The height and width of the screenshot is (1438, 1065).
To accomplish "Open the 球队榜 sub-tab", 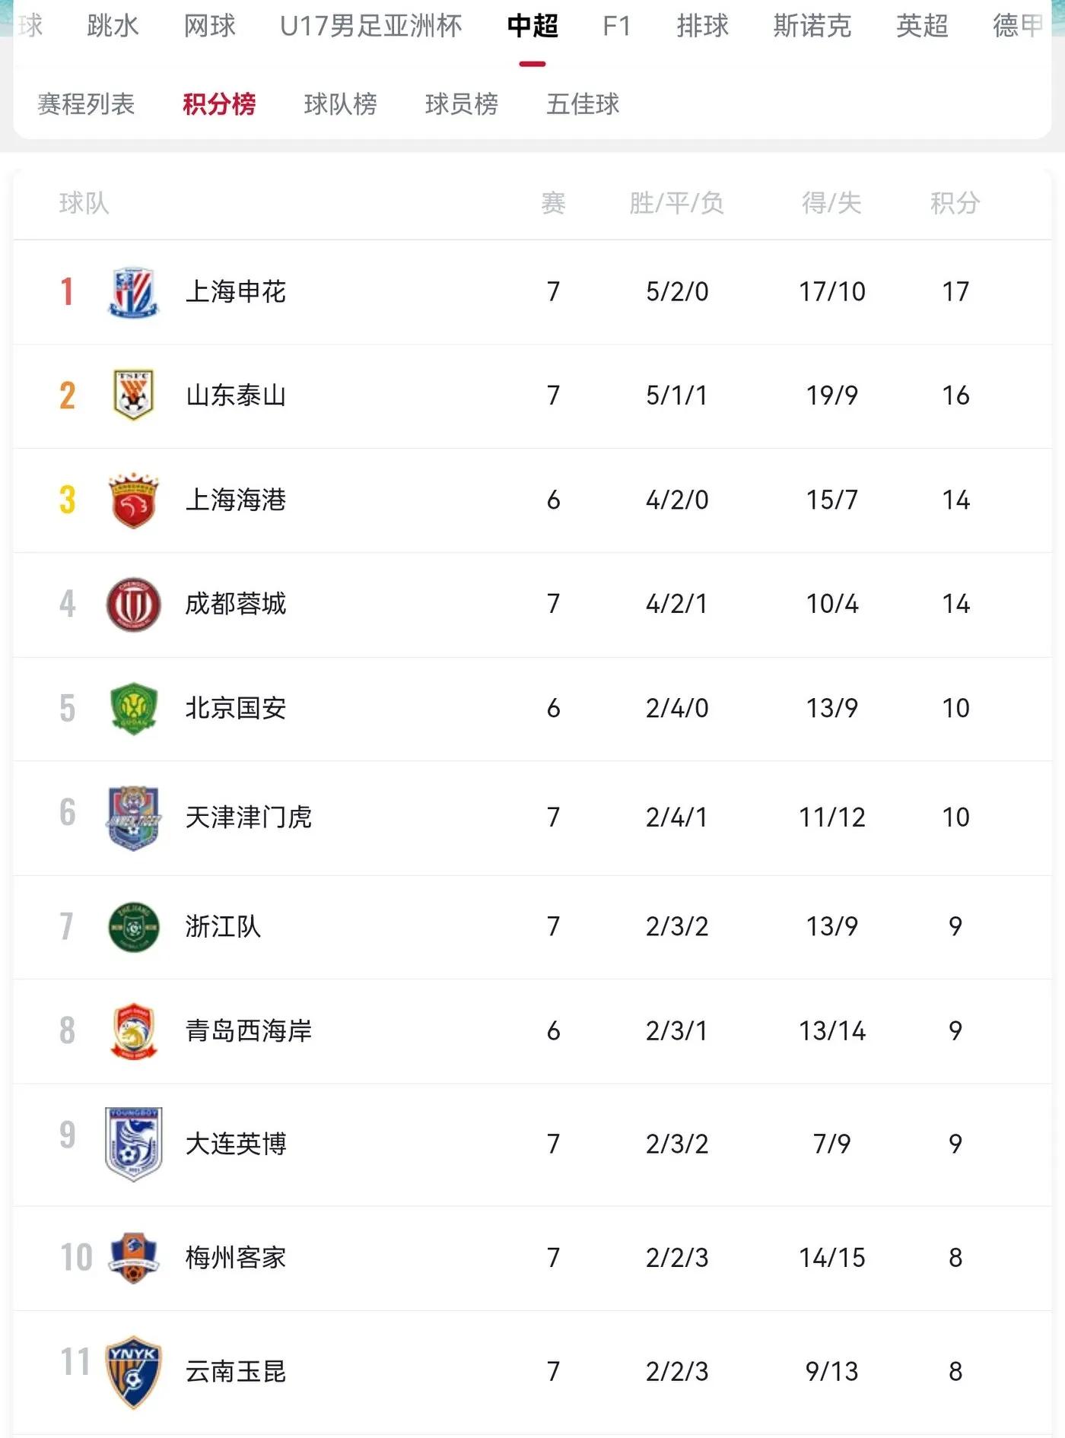I will pos(340,104).
